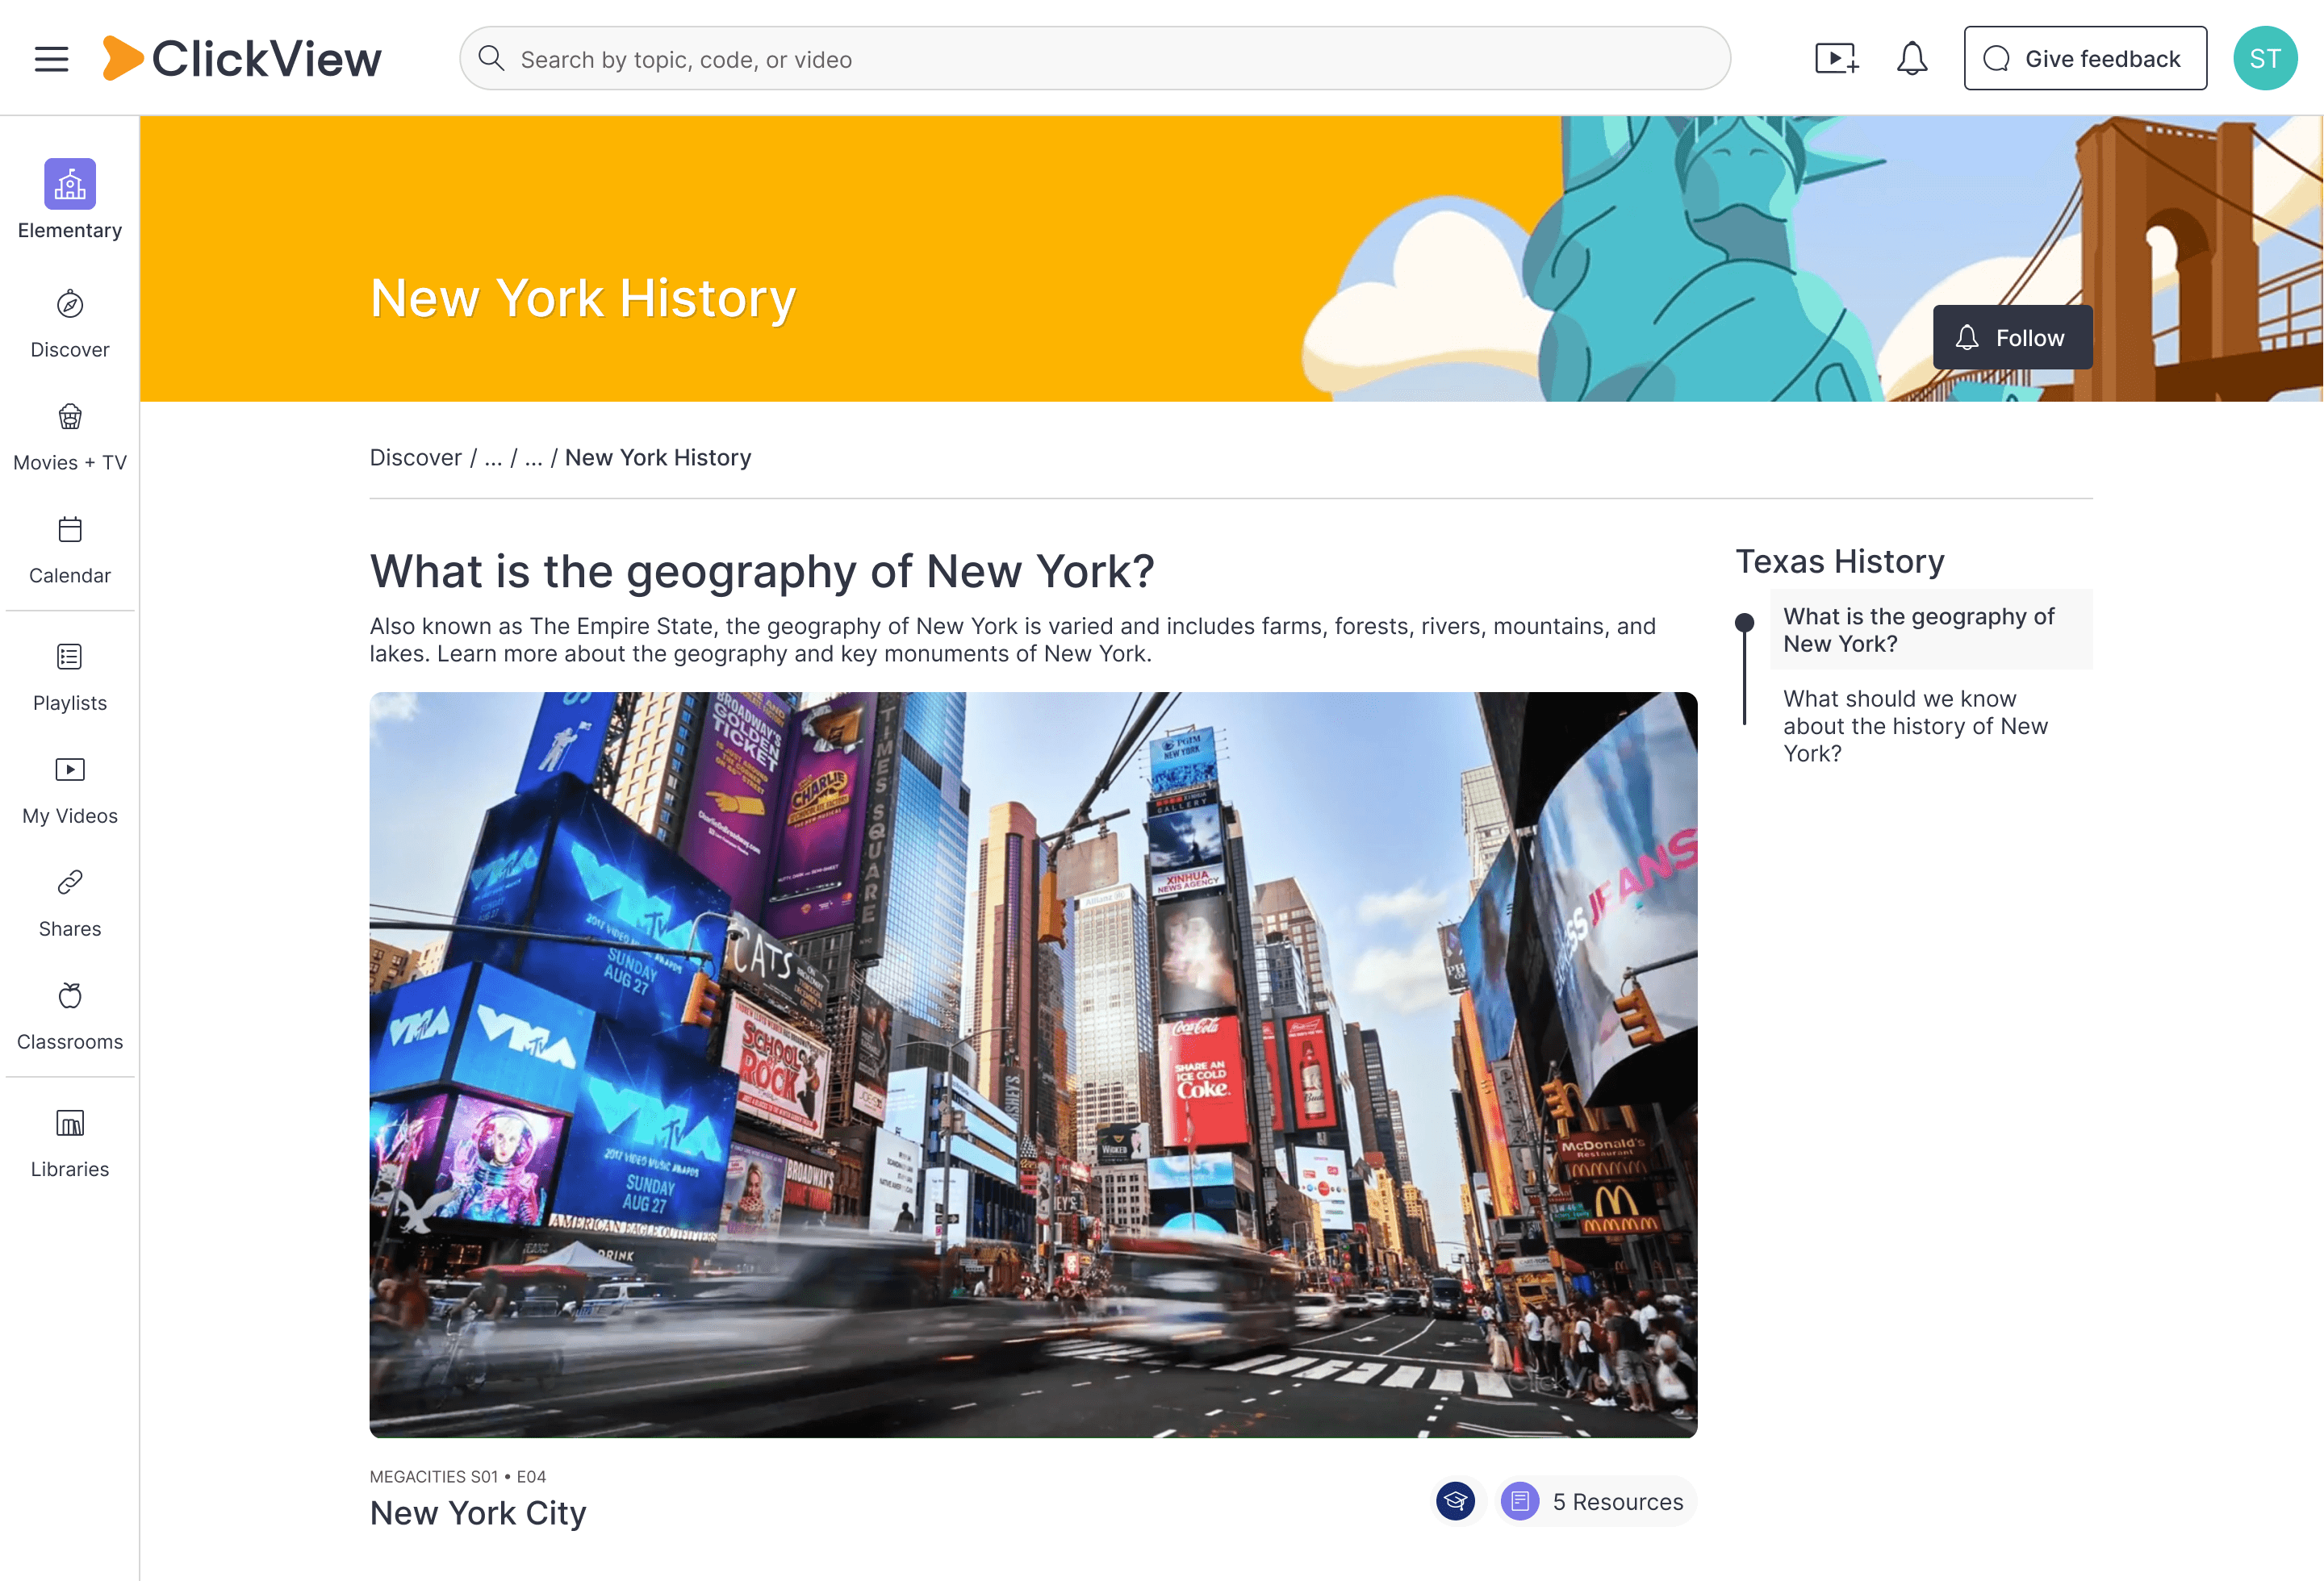Click the graduation cap icon below the video
The height and width of the screenshot is (1581, 2324).
point(1455,1501)
